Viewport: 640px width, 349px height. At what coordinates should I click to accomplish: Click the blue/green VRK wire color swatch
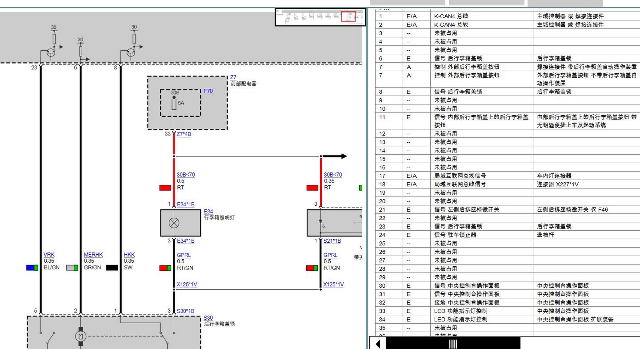(32, 267)
